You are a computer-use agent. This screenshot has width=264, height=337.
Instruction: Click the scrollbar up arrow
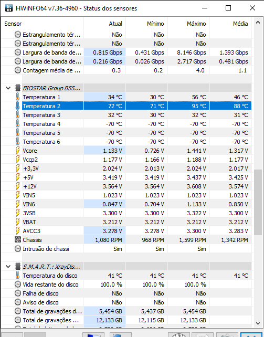258,23
